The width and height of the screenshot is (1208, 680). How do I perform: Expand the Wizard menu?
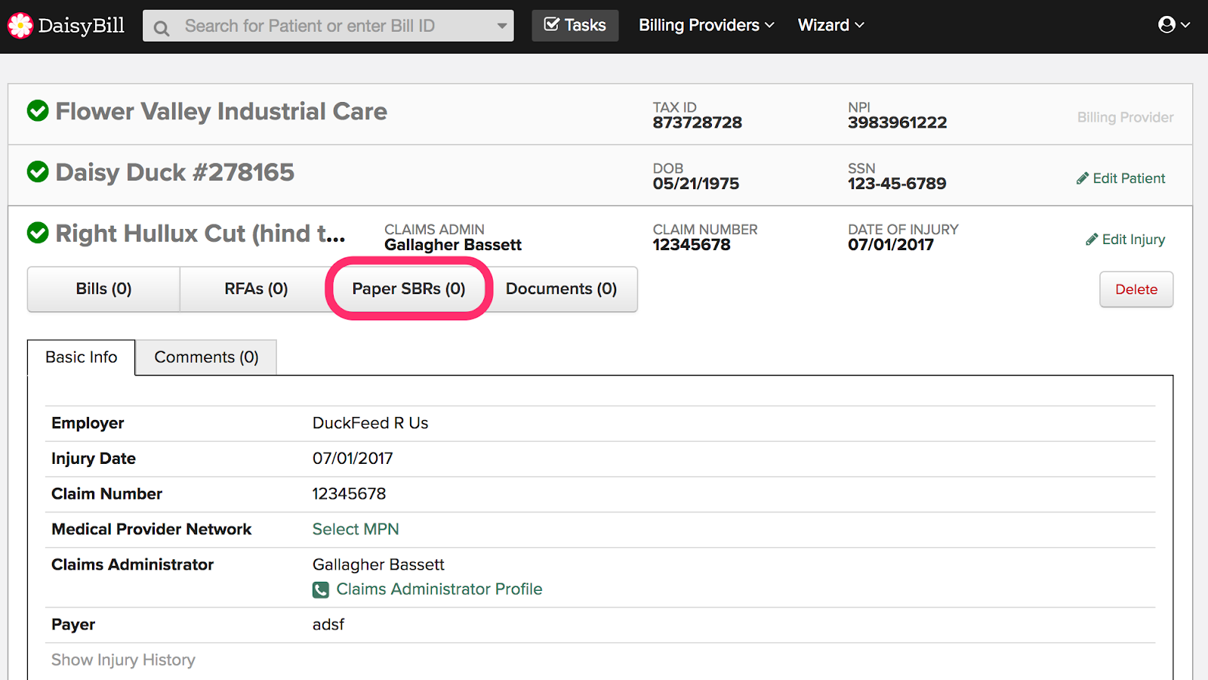click(830, 25)
